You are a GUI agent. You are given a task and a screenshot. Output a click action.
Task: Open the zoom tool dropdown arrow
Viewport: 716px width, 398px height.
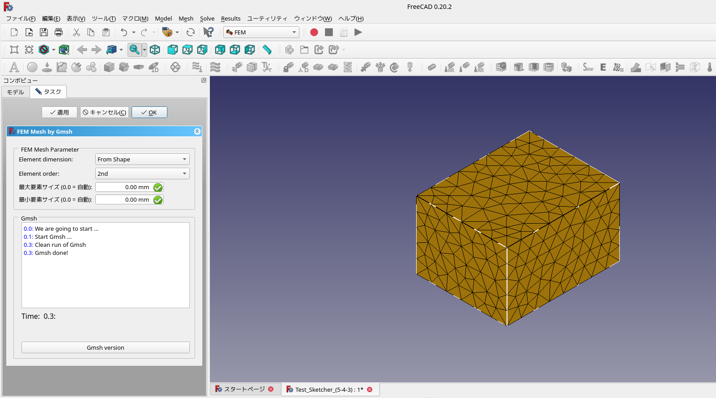(x=145, y=50)
